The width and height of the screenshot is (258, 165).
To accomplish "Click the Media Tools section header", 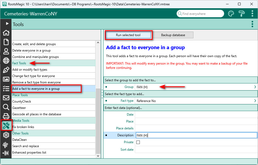I will click(53, 121).
